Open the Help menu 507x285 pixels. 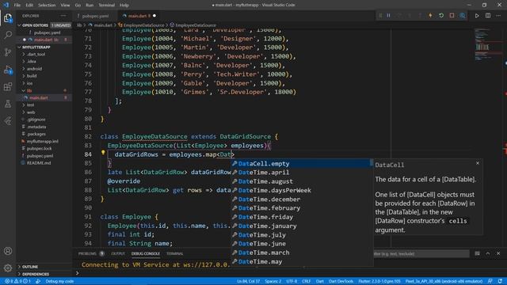124,6
